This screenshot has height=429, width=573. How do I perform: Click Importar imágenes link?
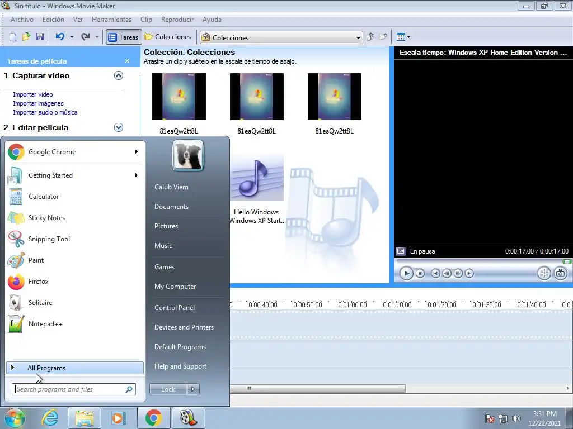(39, 103)
